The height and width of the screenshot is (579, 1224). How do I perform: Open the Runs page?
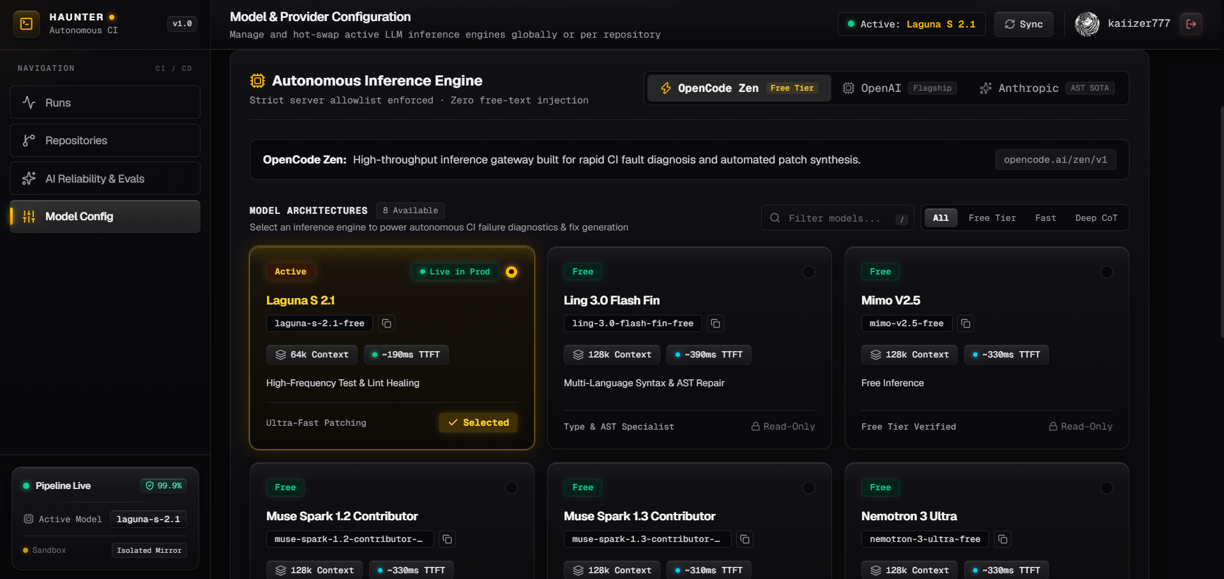click(x=105, y=102)
